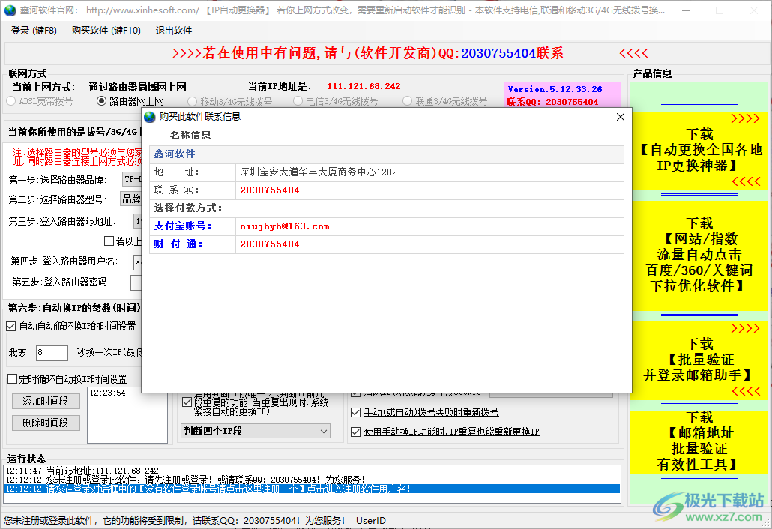
Task: Click the download 批量验证并登录邮箱助手 banner
Action: 699,360
